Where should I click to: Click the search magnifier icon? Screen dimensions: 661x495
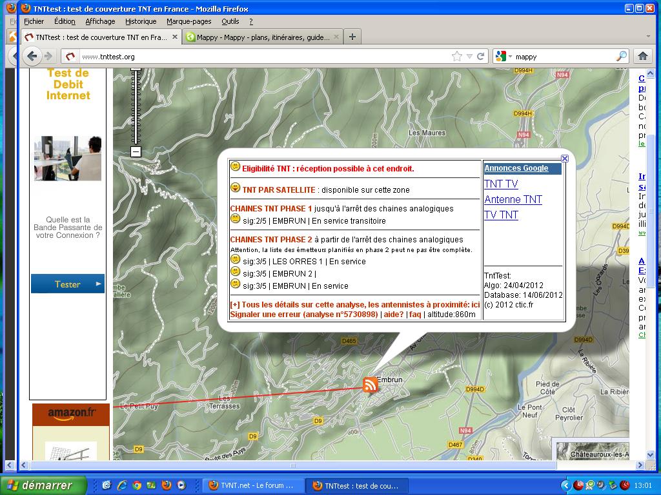click(x=622, y=56)
